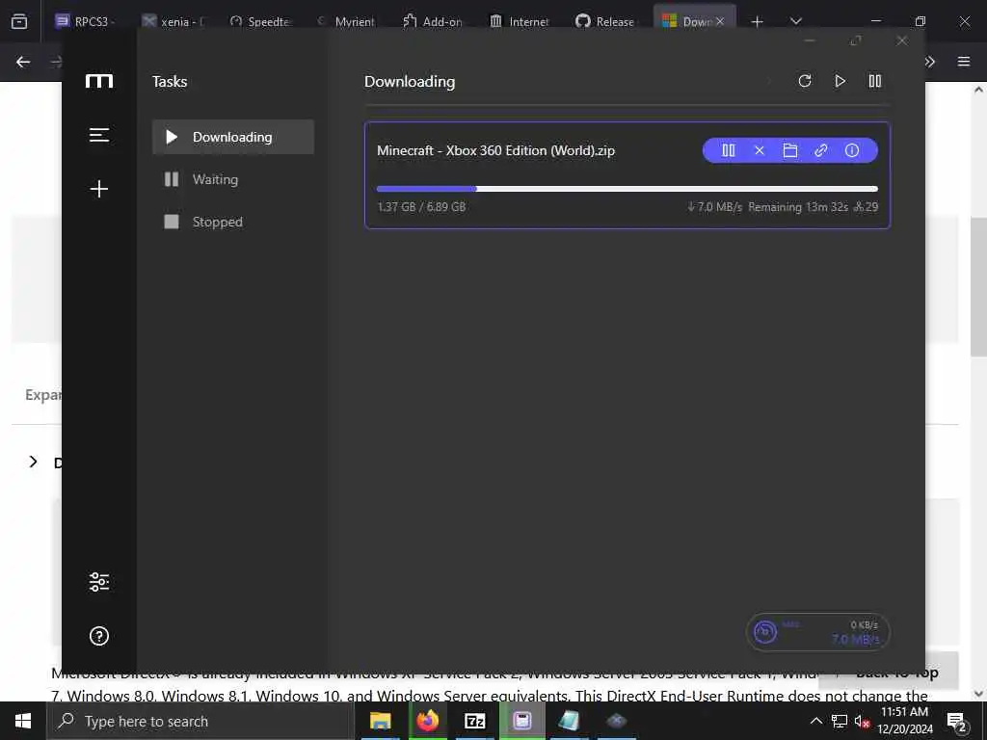The image size is (987, 740).
Task: Show hidden system tray icons
Action: 815,721
